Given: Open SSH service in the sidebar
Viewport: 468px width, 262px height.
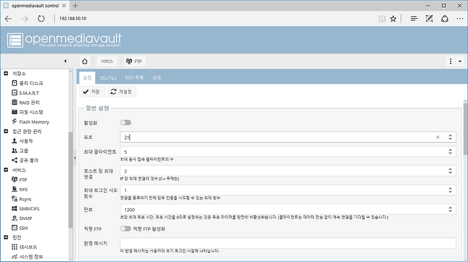Looking at the screenshot, I should (19, 228).
